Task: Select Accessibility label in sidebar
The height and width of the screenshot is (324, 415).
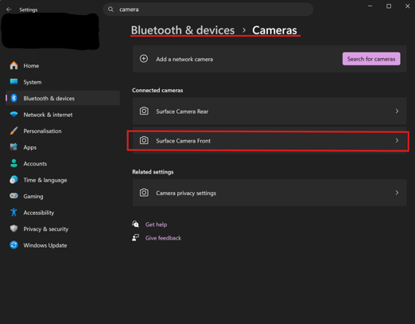Action: 39,213
